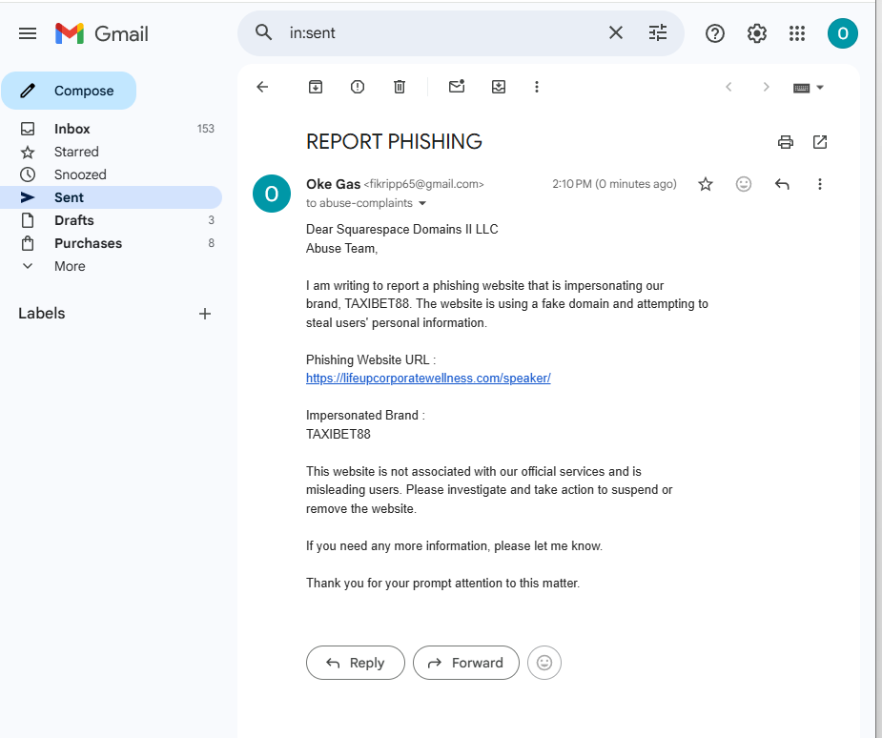Star this REPORT PHISHING email
Image resolution: width=882 pixels, height=738 pixels.
point(706,184)
